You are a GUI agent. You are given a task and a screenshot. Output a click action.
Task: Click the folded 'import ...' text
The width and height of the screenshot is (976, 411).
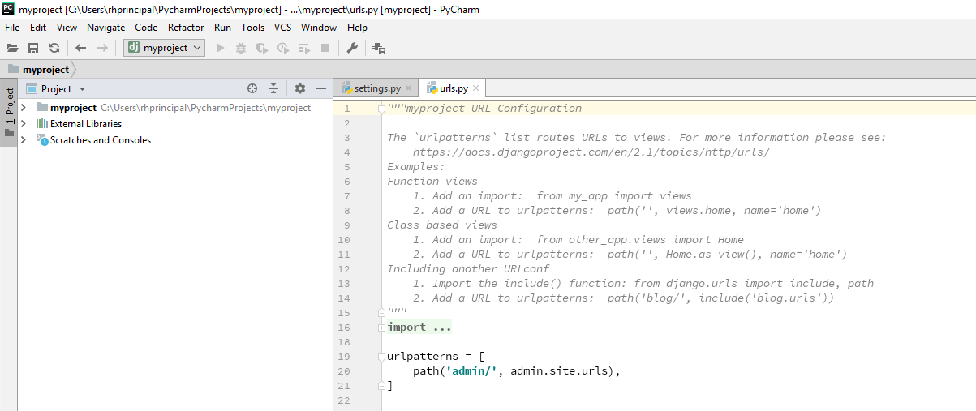tap(419, 328)
